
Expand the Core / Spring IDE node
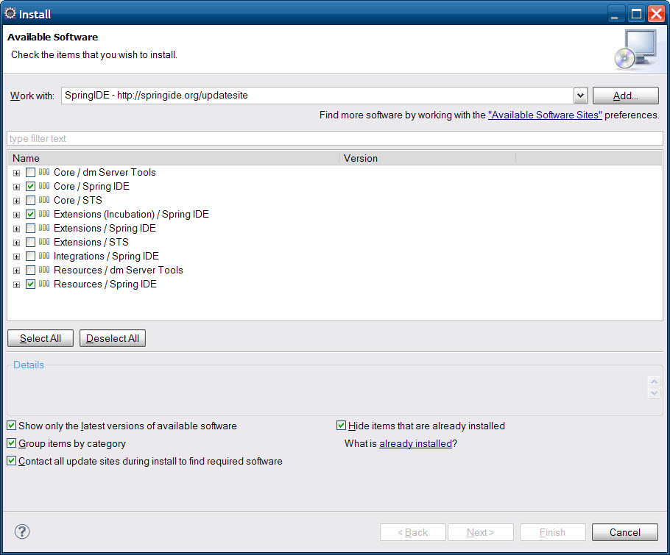16,187
